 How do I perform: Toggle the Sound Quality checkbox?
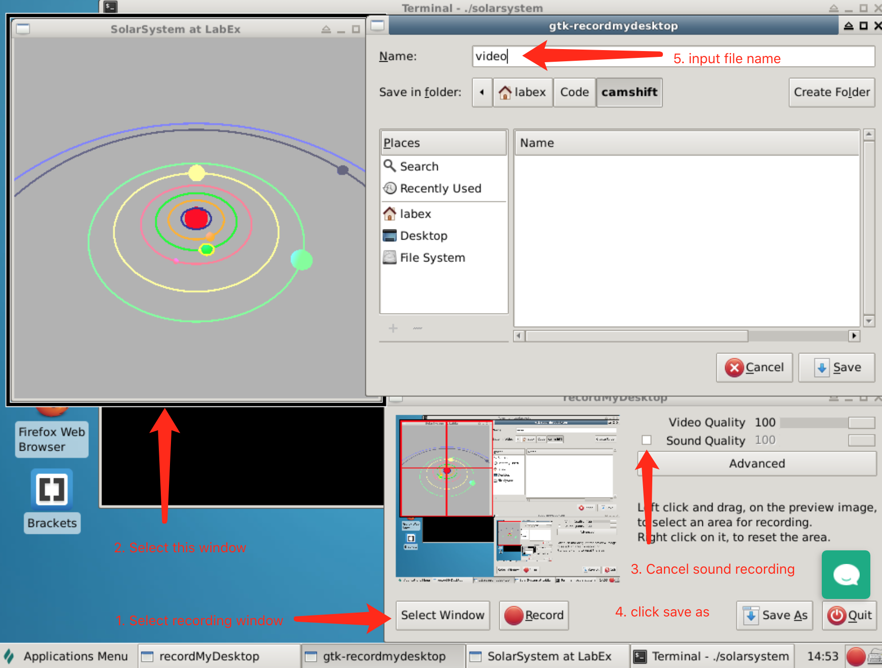coord(646,440)
